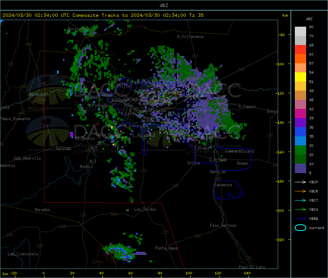Click the cyan VBCT arrow legend icon
Screen dimensions: 328x278
click(300, 201)
